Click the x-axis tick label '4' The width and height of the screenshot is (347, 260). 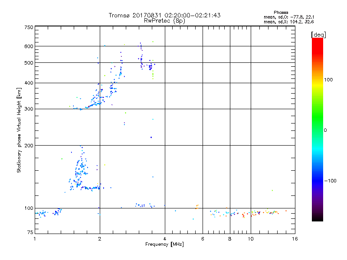(165, 239)
